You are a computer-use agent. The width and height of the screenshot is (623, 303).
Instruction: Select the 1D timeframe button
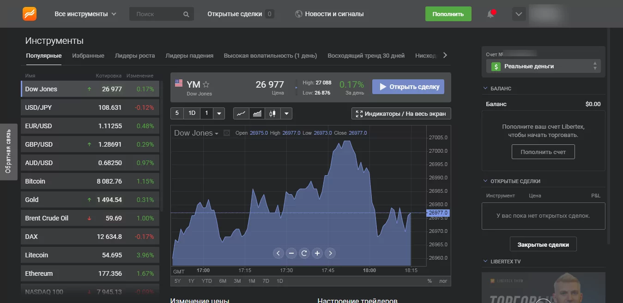[x=192, y=113]
